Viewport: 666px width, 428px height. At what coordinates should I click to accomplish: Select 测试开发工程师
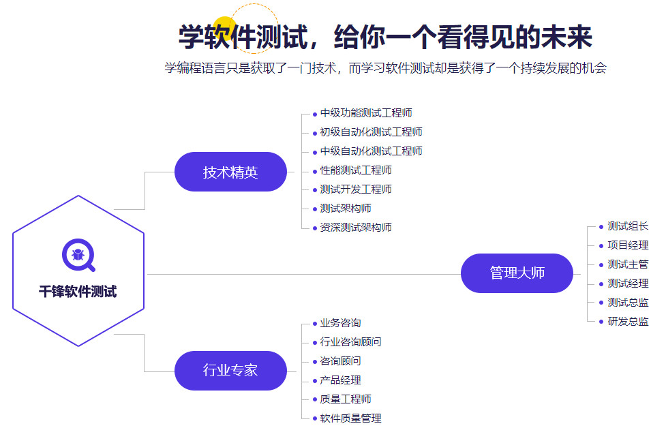[355, 189]
